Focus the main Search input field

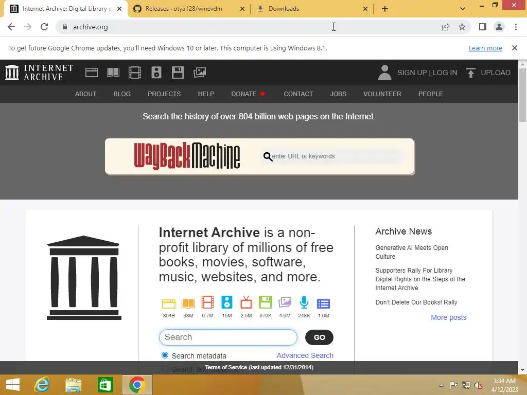tap(228, 337)
